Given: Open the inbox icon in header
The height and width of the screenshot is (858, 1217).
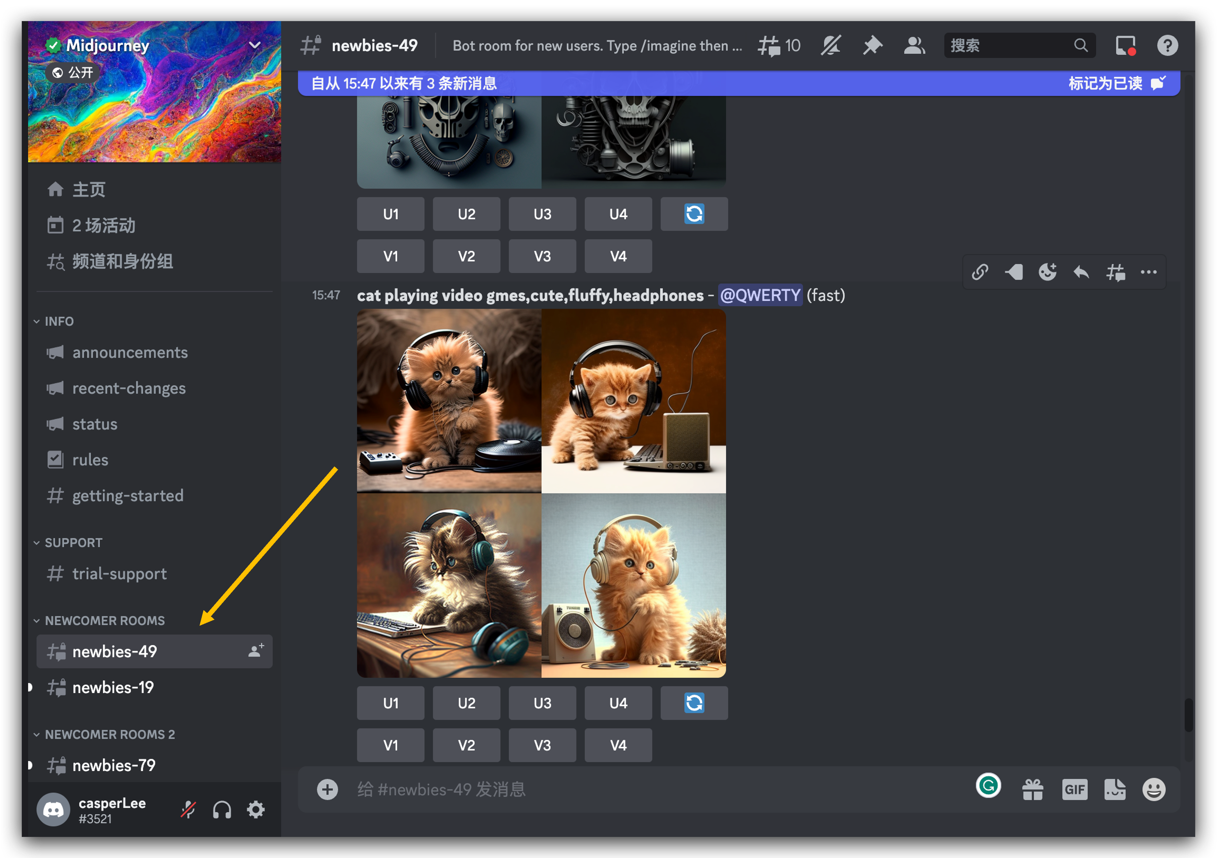Looking at the screenshot, I should click(x=1125, y=45).
